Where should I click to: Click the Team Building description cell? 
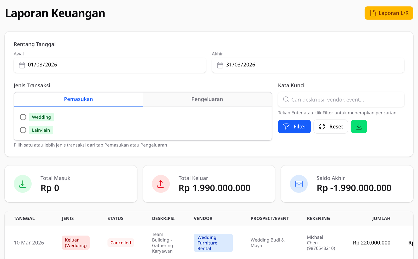[162, 243]
